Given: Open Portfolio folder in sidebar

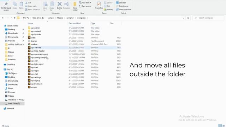Looking at the screenshot, I should point(12,60).
